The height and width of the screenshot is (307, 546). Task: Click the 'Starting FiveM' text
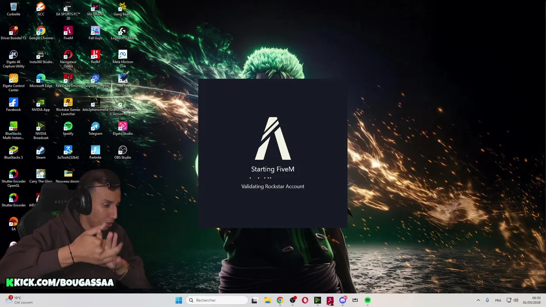click(273, 169)
